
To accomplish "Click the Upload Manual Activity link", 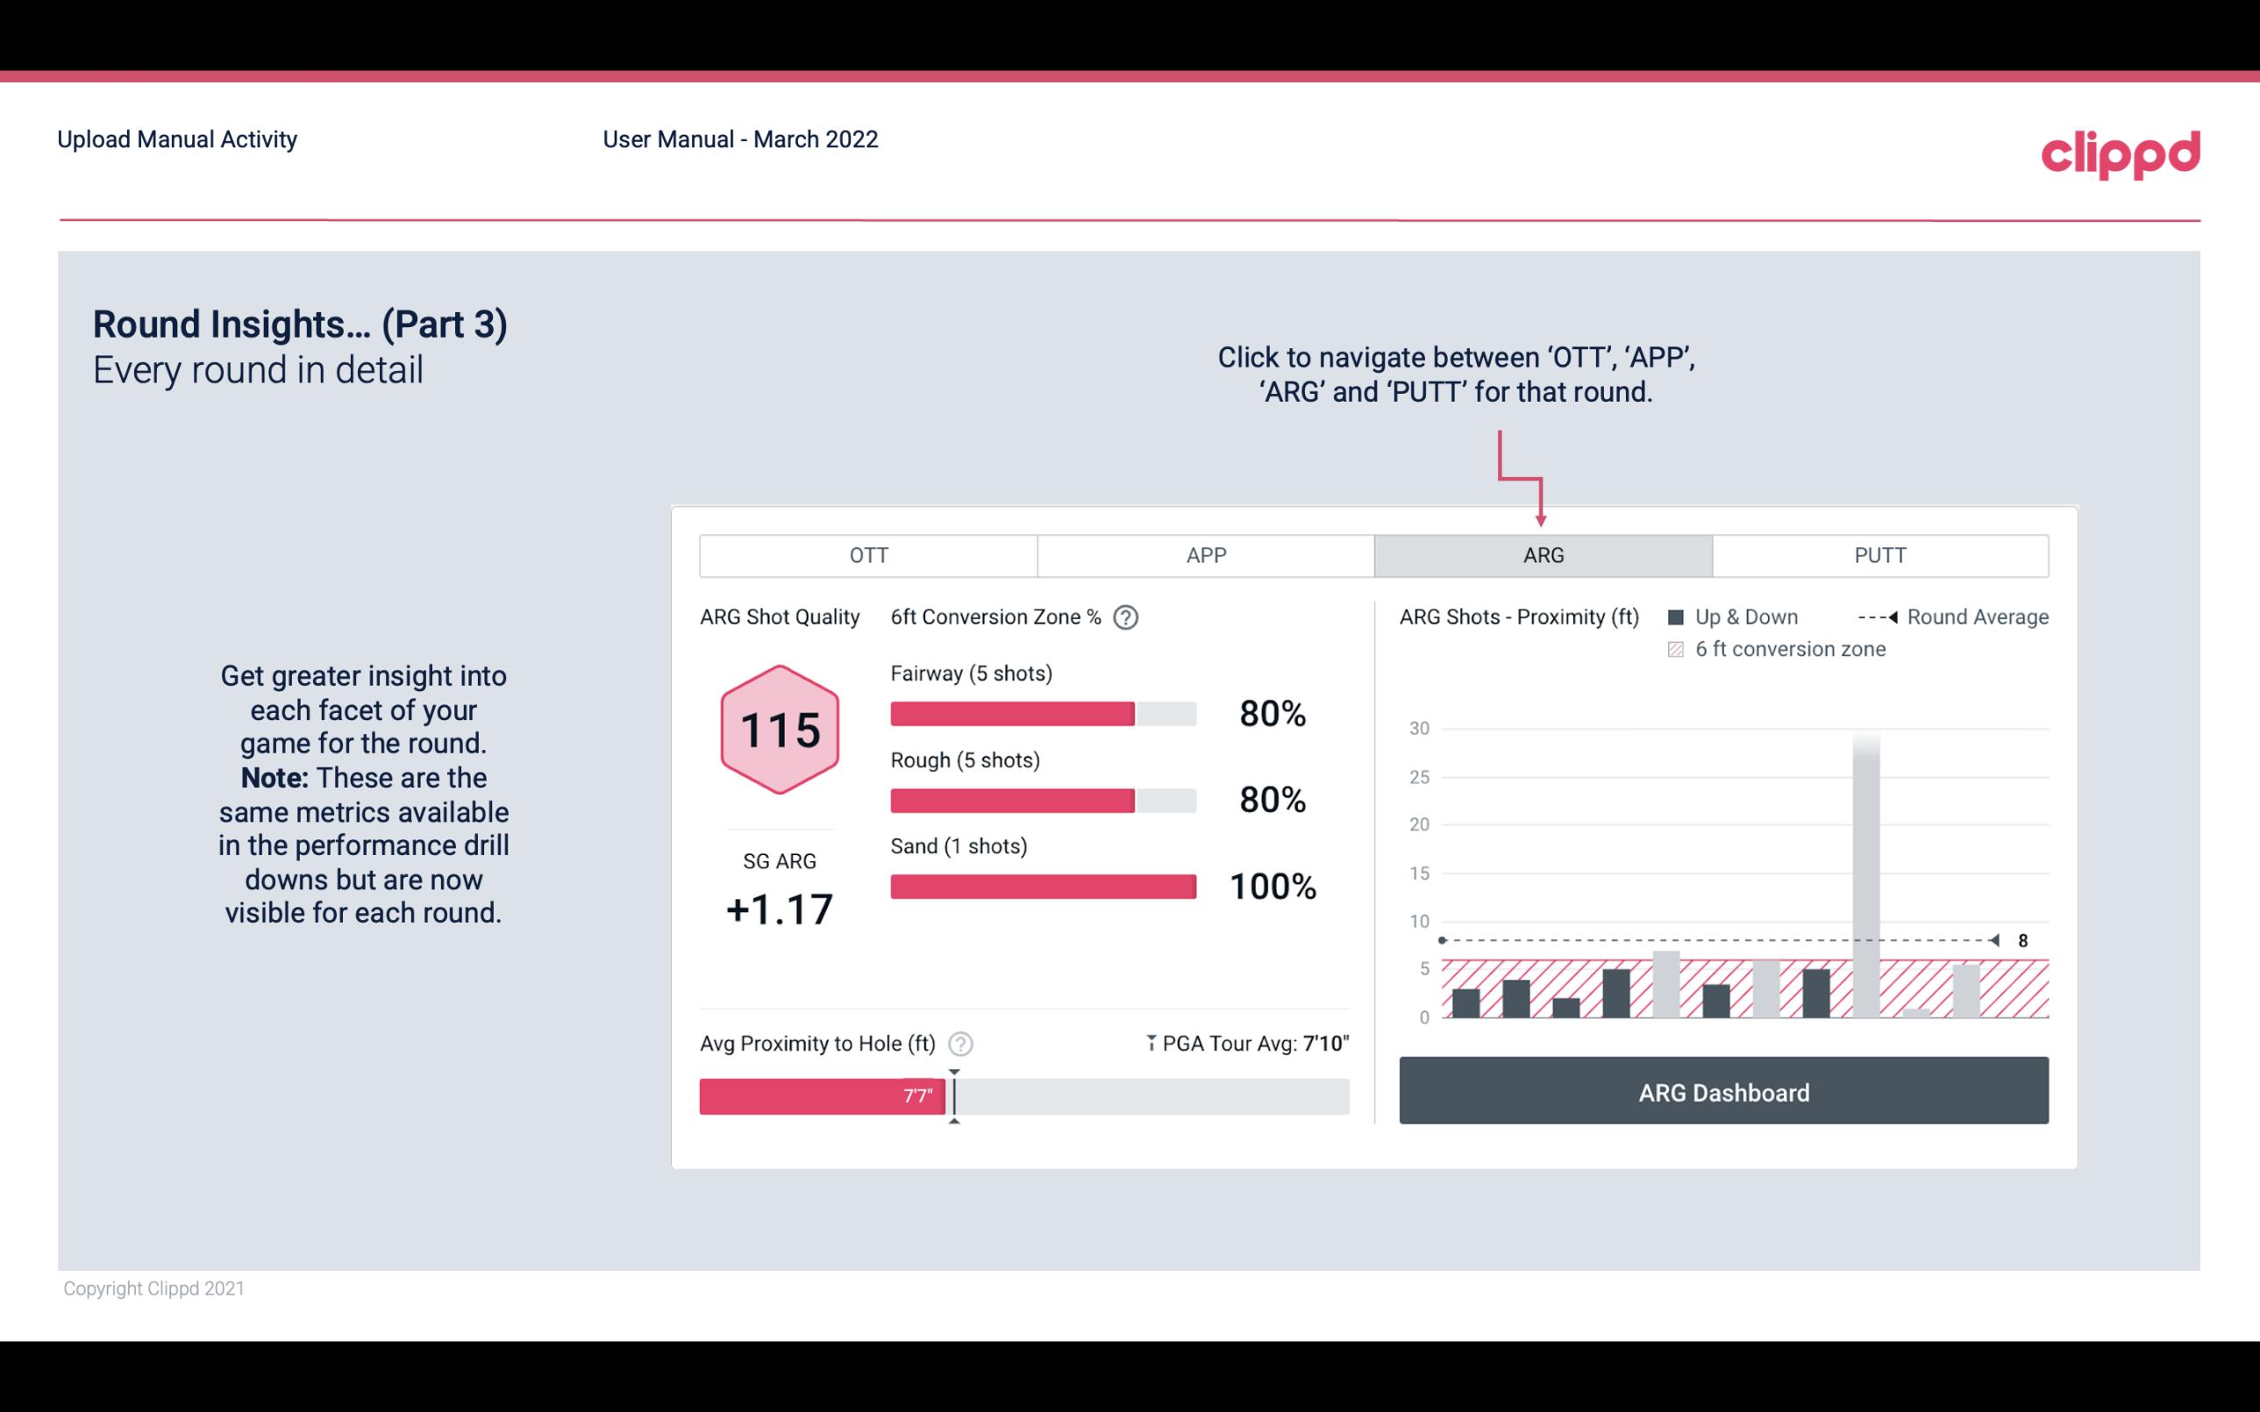I will [x=177, y=137].
